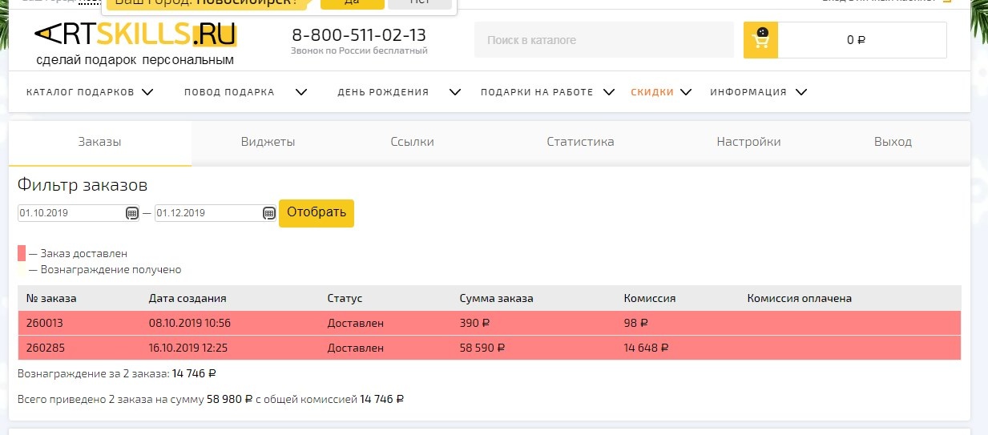Go to the Настройки tab
Image resolution: width=988 pixels, height=435 pixels.
pos(748,142)
